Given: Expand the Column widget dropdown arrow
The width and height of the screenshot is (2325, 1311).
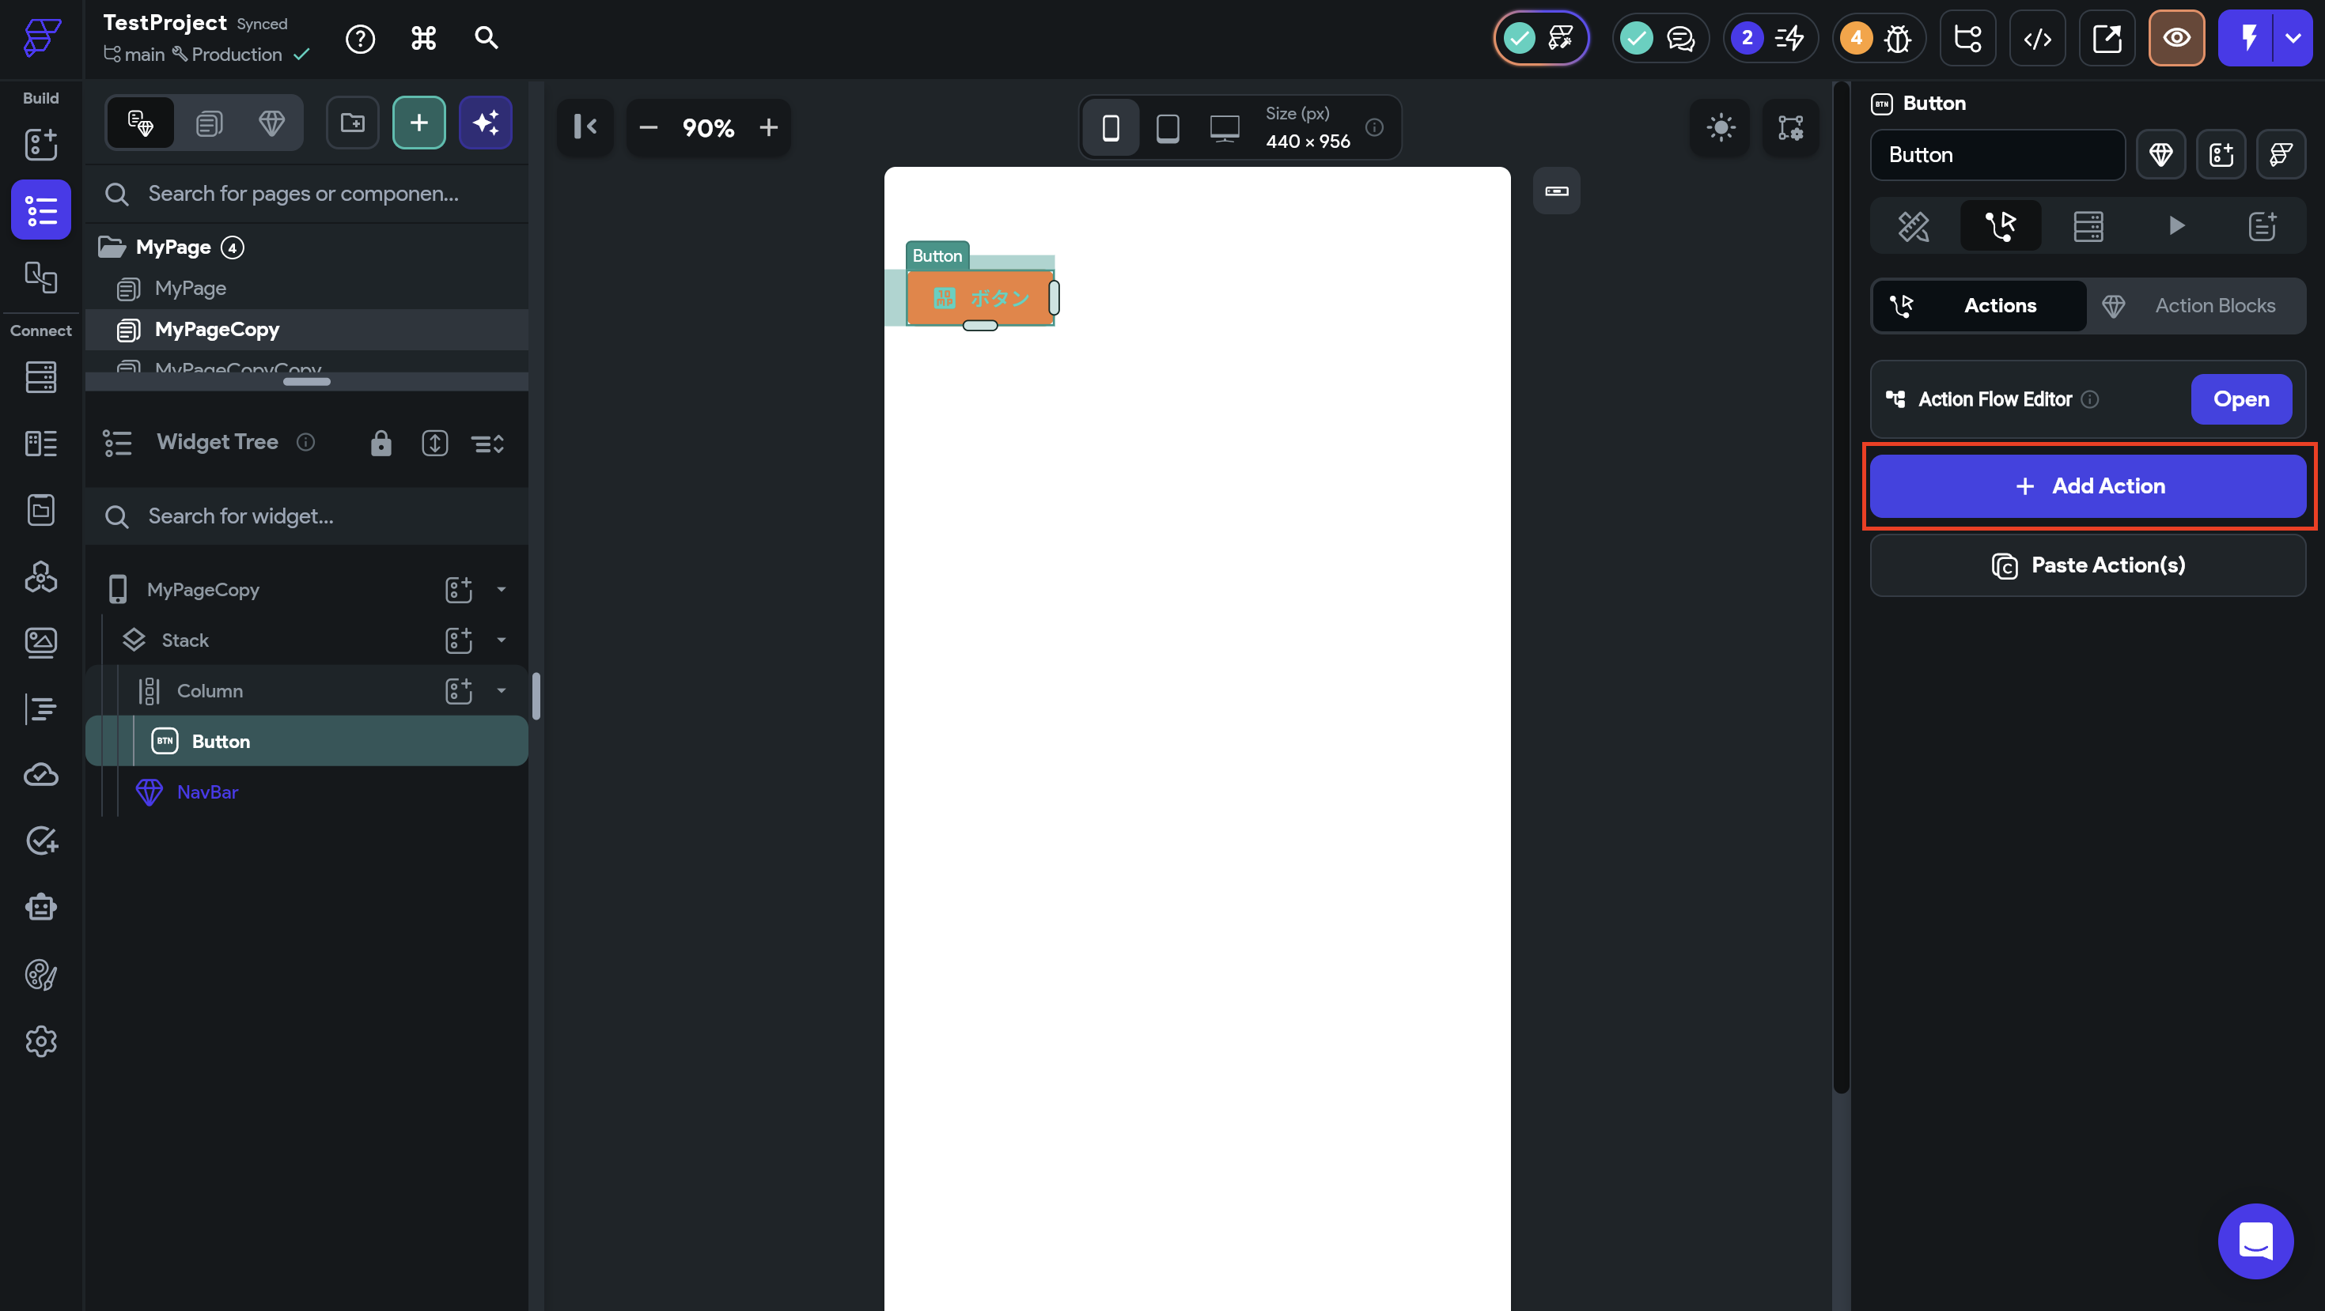Looking at the screenshot, I should 501,690.
